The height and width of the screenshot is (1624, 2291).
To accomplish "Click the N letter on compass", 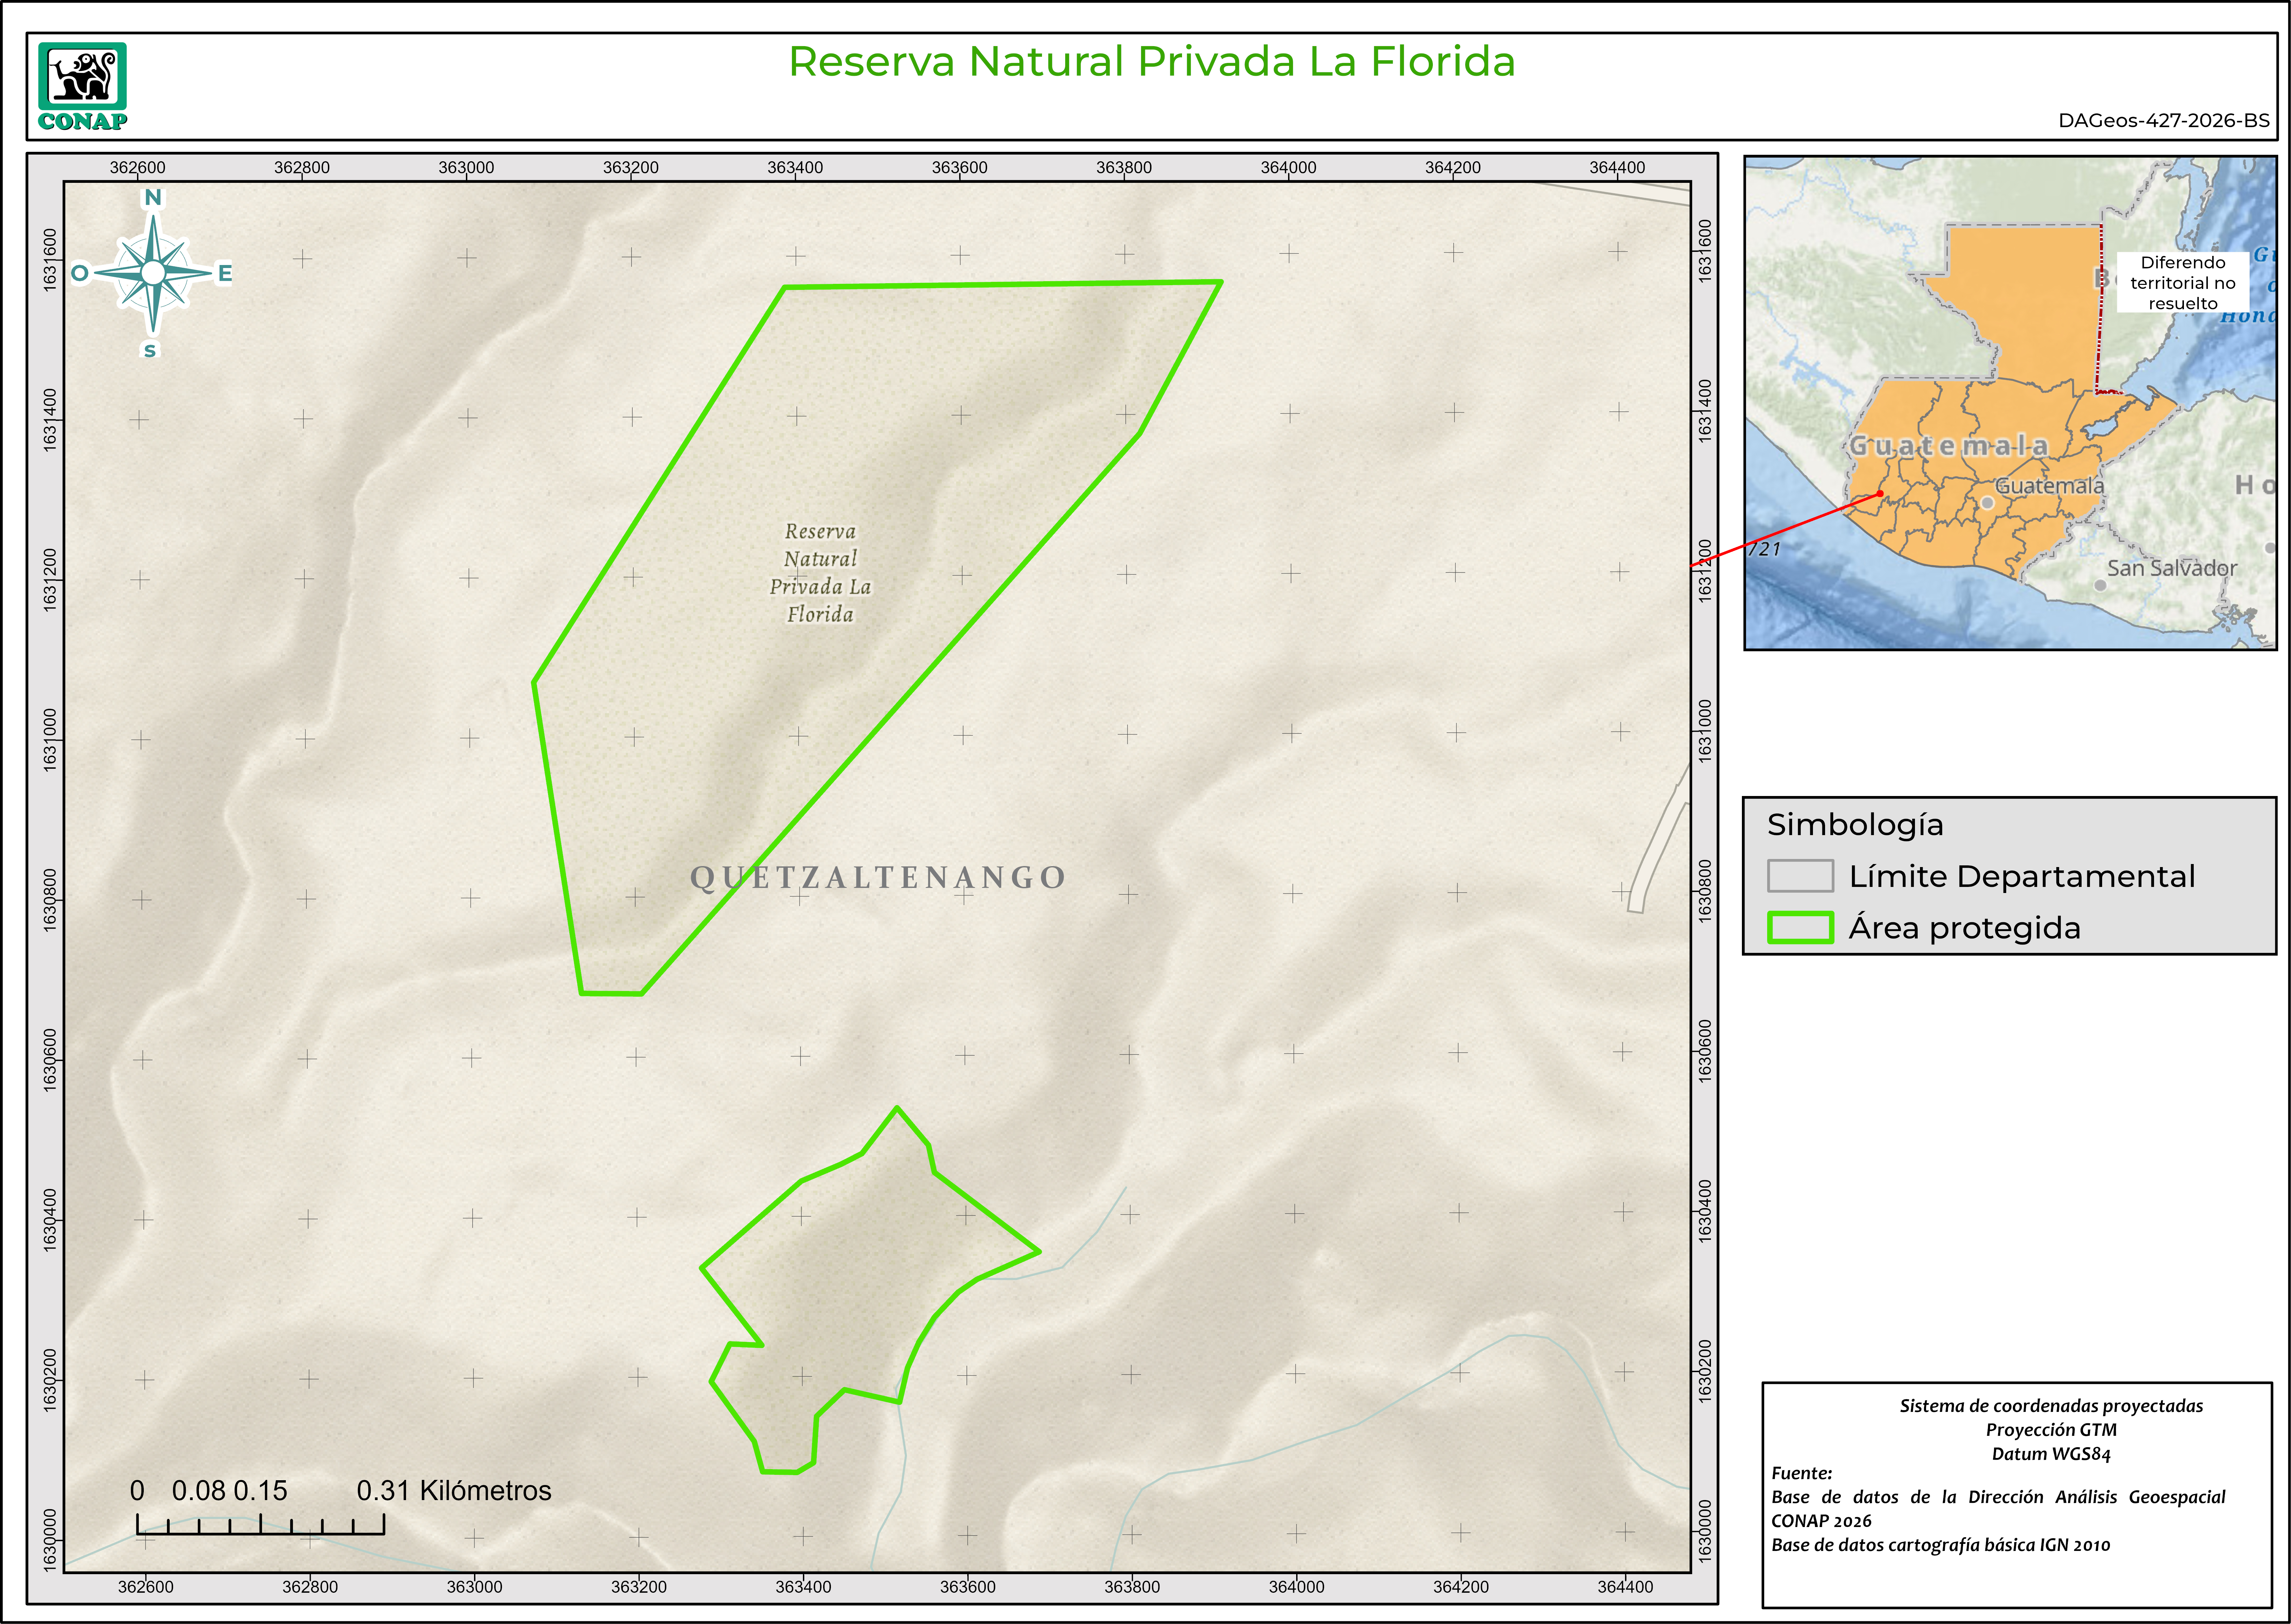I will tap(153, 197).
